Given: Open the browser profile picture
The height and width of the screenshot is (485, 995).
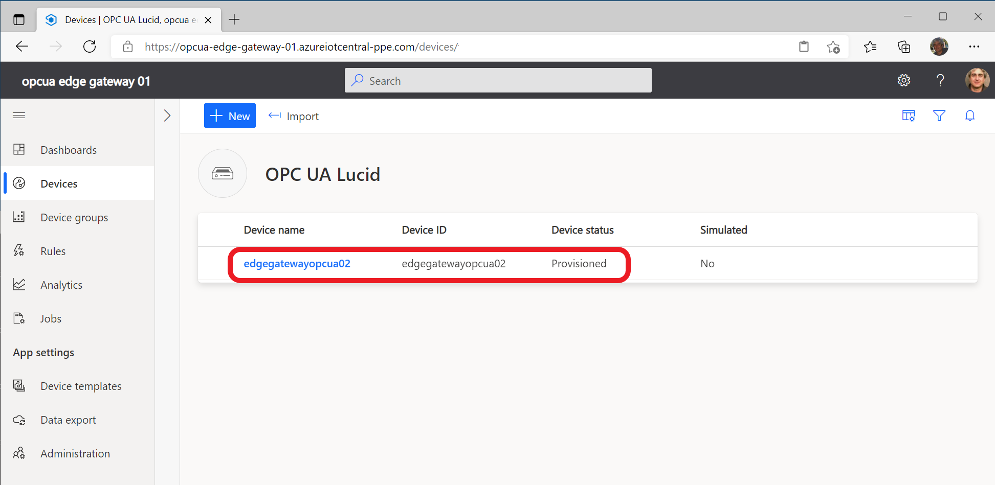Looking at the screenshot, I should click(939, 47).
